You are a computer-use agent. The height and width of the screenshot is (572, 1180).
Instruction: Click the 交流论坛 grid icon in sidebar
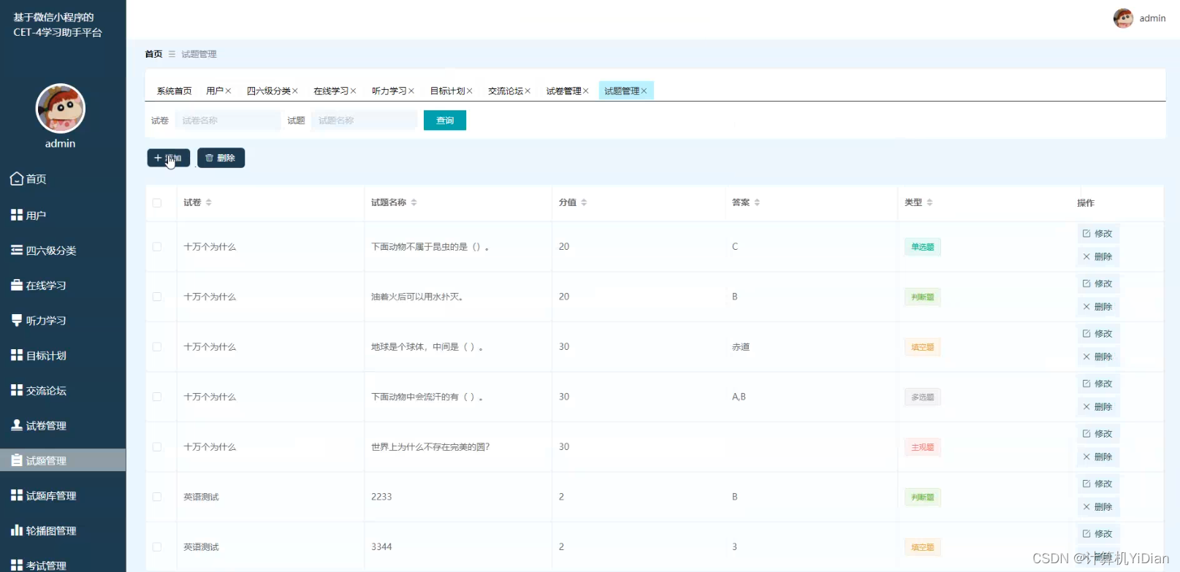pyautogui.click(x=17, y=390)
